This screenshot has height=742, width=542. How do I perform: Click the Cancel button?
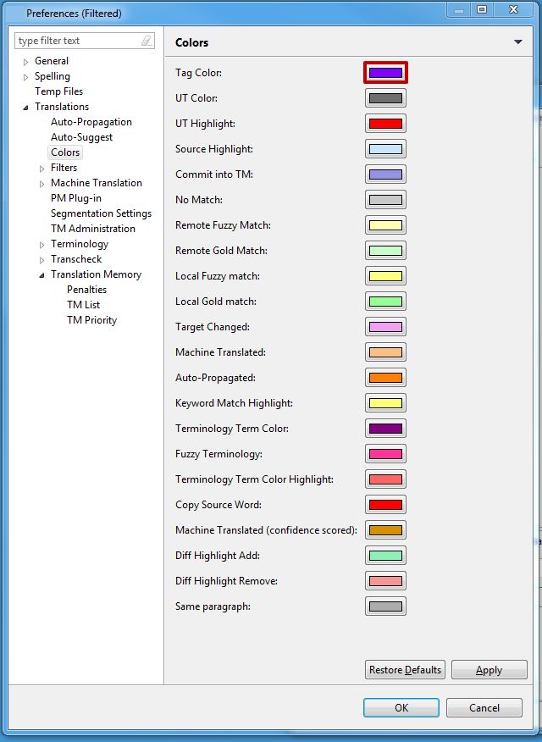pyautogui.click(x=484, y=707)
